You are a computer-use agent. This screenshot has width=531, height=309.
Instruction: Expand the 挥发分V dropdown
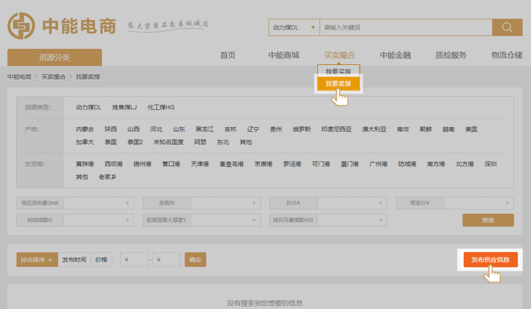pyautogui.click(x=479, y=203)
